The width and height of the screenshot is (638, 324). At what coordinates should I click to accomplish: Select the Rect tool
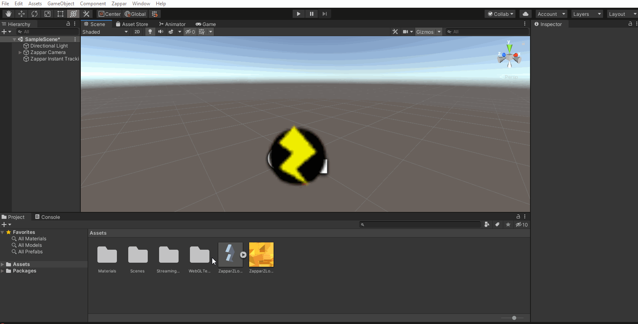pos(60,14)
